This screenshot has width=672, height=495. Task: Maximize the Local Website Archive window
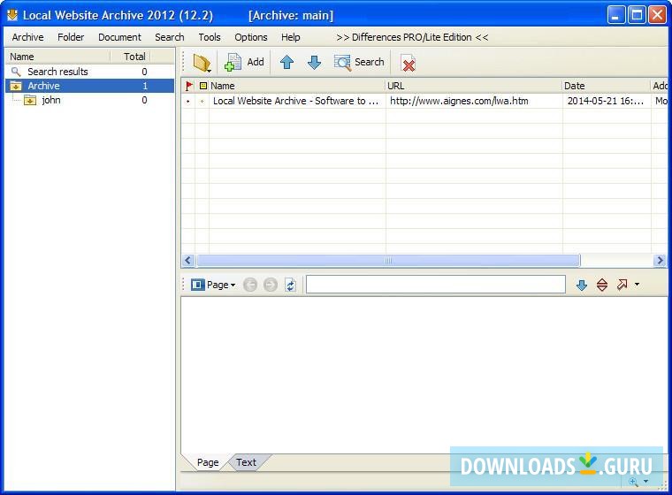tap(637, 15)
